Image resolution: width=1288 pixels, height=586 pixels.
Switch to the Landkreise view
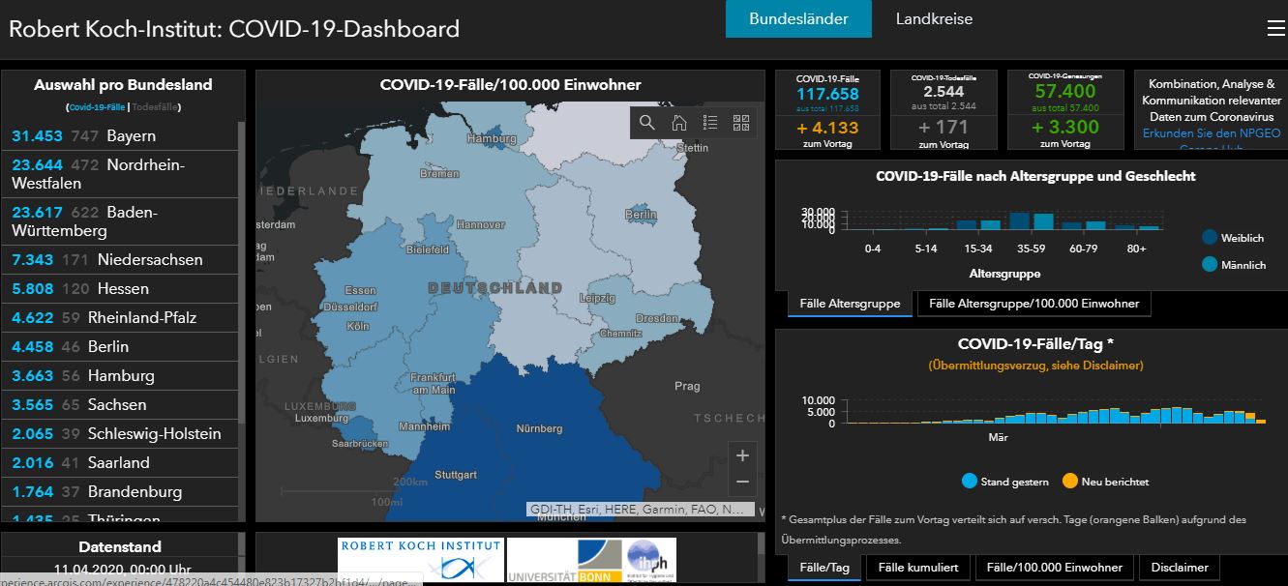pyautogui.click(x=933, y=18)
